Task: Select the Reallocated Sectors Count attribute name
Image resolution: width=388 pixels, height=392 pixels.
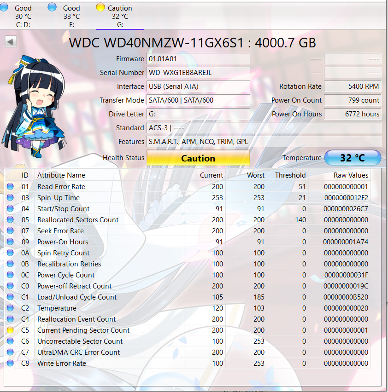Action: [78, 220]
